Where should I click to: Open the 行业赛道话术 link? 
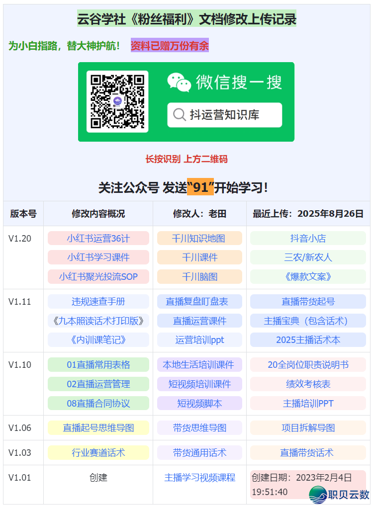point(98,453)
